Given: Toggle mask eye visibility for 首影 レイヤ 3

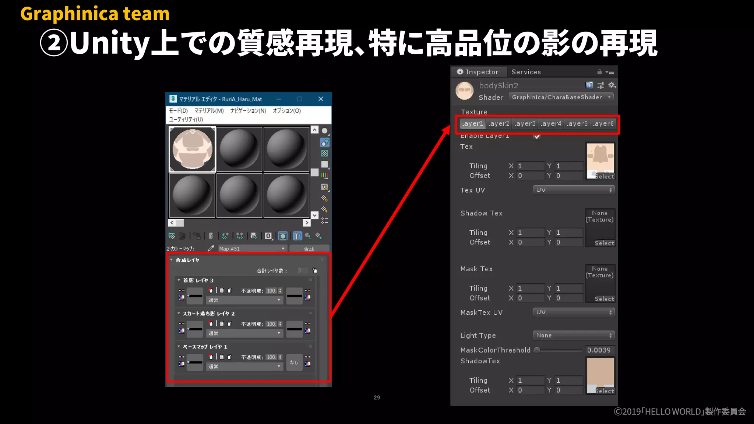Looking at the screenshot, I should click(x=308, y=290).
